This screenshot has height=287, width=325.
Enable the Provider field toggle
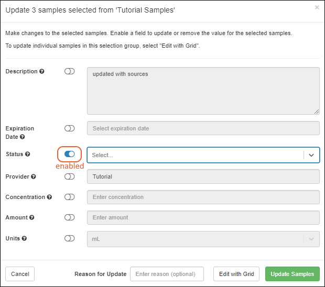pyautogui.click(x=70, y=176)
